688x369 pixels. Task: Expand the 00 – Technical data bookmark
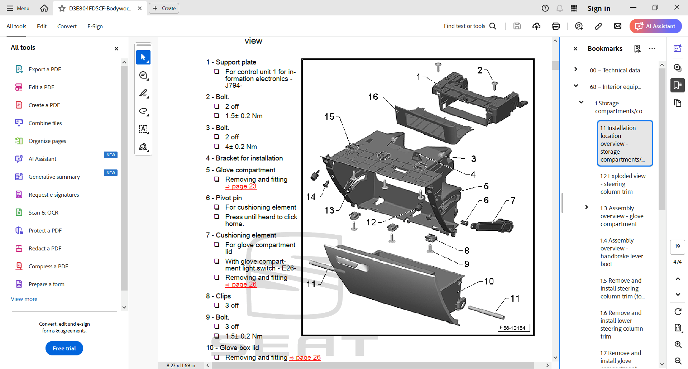tap(576, 70)
